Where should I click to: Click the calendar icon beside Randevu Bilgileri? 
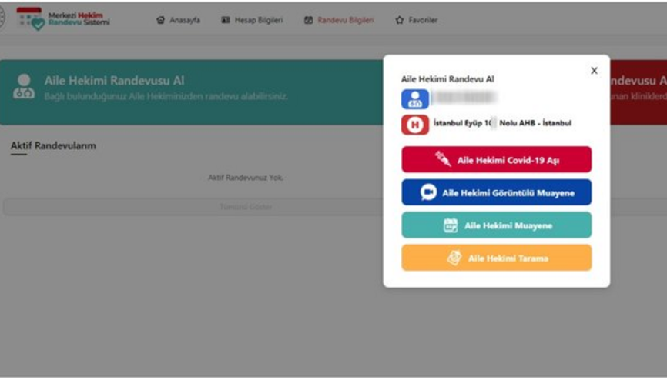coord(308,20)
